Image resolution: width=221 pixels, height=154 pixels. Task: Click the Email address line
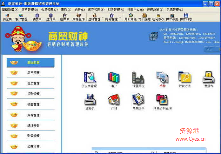pyautogui.click(x=192, y=42)
